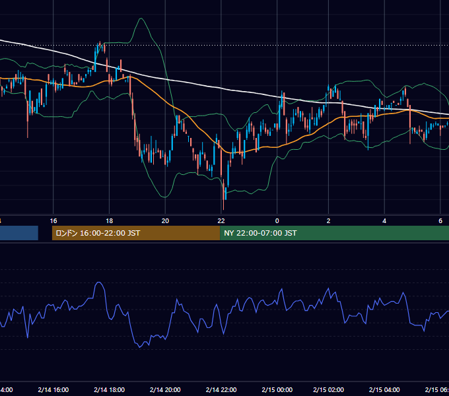This screenshot has height=396, width=449.
Task: Click the ロンドン 16:00-22:00 JST session bar
Action: pyautogui.click(x=136, y=233)
